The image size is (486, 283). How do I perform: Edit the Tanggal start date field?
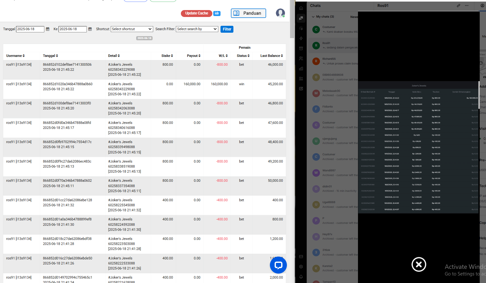coord(30,29)
